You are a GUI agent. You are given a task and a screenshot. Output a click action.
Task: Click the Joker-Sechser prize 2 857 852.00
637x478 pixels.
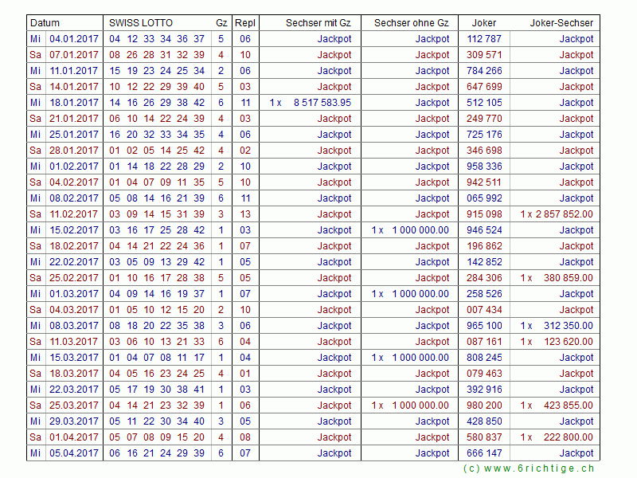[565, 214]
